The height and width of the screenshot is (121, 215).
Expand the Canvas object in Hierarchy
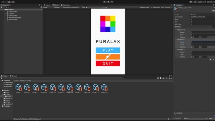pyautogui.click(x=6, y=13)
